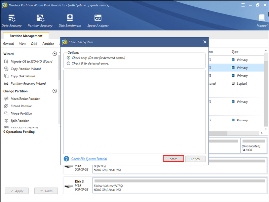Click the Split Partition icon
Image resolution: width=269 pixels, height=202 pixels.
tap(6, 121)
